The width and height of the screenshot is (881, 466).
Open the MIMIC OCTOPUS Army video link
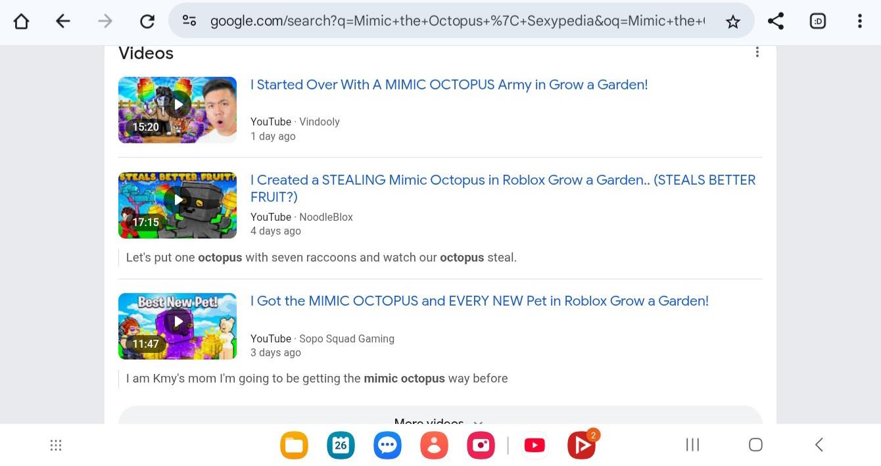click(449, 85)
